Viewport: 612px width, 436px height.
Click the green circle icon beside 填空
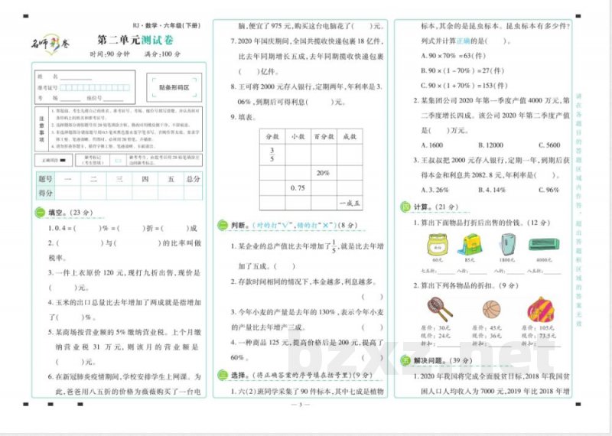[x=41, y=213]
